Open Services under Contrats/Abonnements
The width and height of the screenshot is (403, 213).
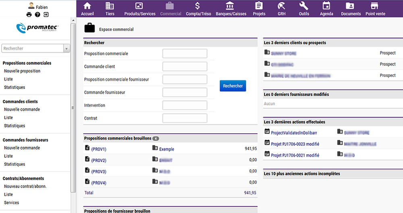[x=12, y=203]
